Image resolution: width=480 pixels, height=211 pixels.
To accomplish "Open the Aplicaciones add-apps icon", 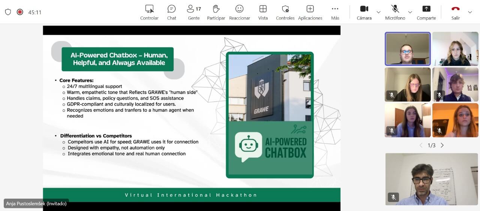I will coord(310,12).
